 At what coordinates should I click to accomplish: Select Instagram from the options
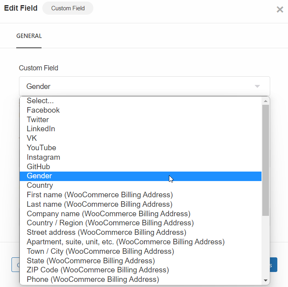click(x=140, y=157)
